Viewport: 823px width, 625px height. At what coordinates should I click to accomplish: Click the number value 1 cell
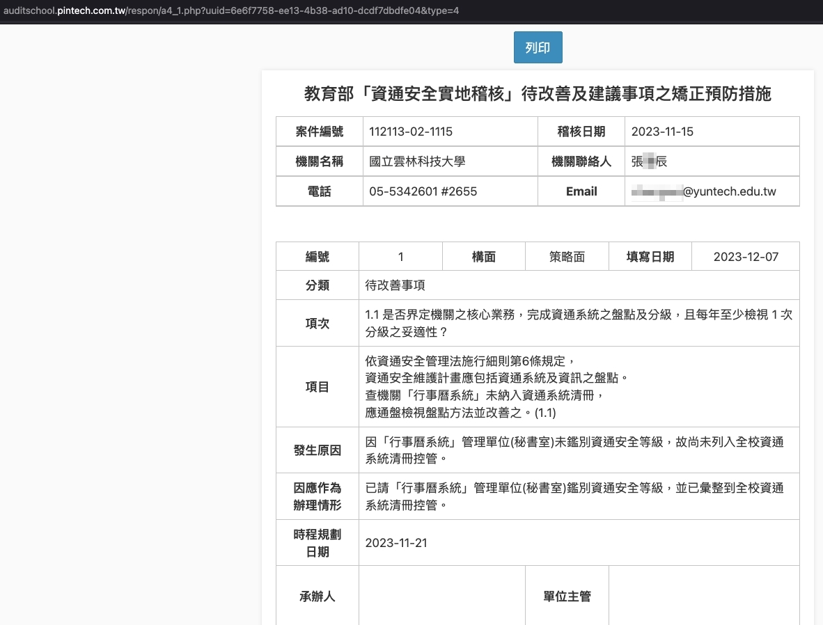(x=400, y=257)
